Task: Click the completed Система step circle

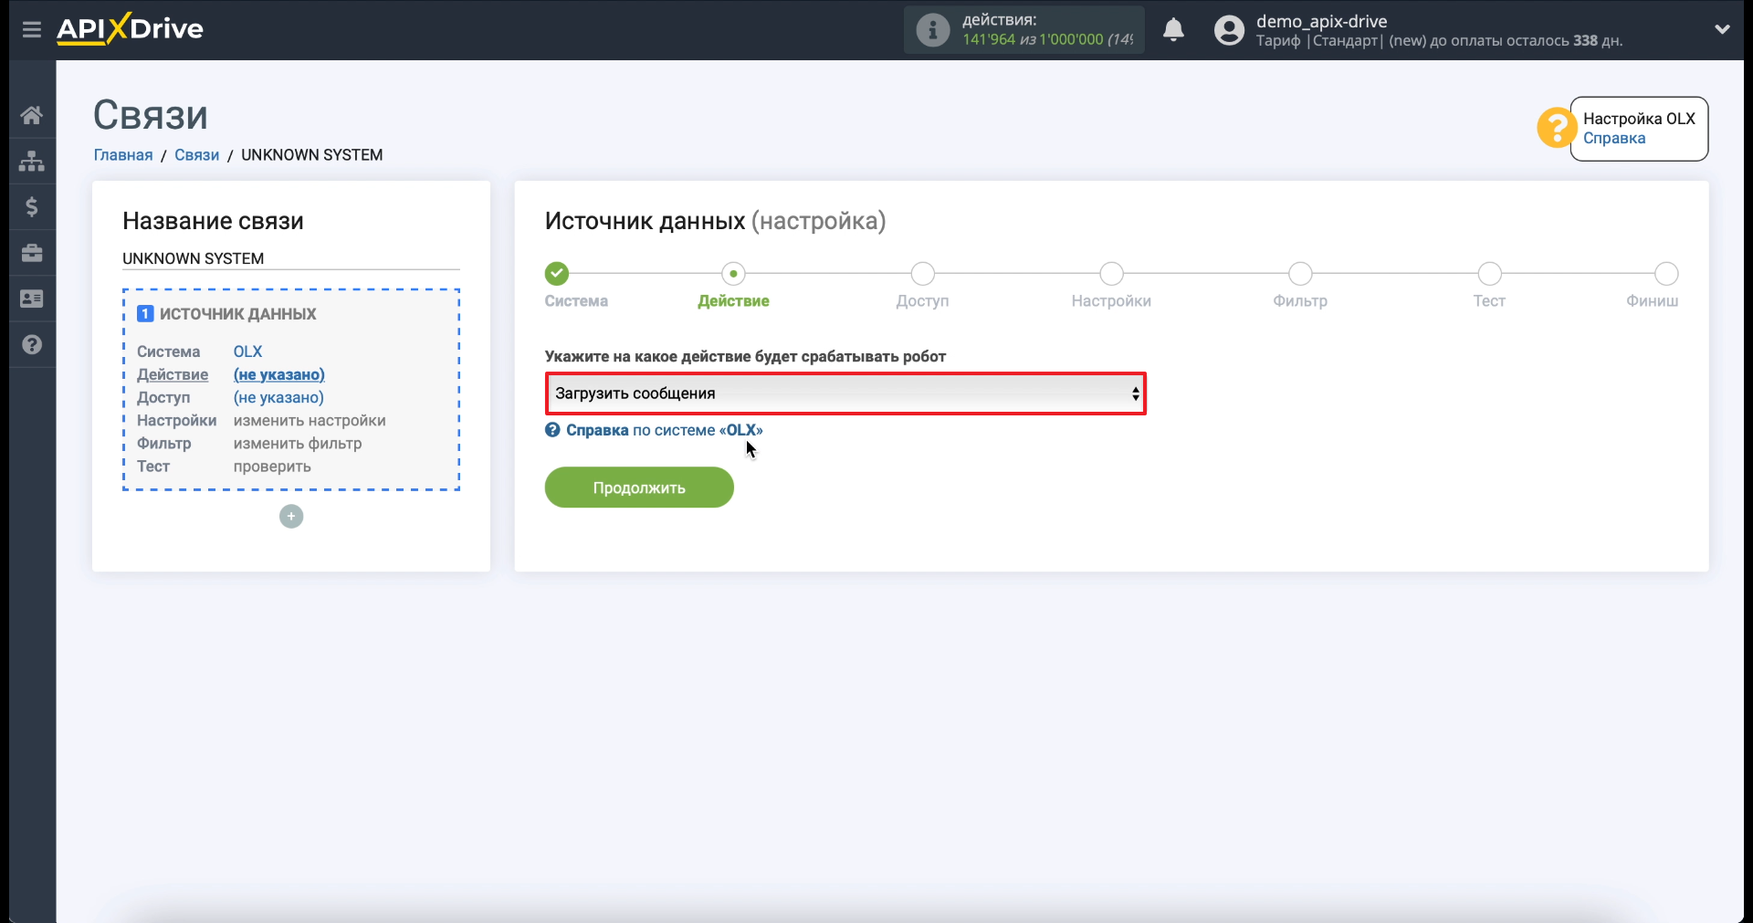Action: tap(557, 274)
